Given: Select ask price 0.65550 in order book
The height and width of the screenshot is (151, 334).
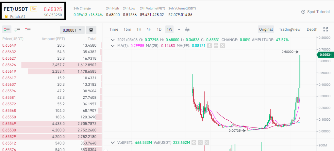Looking at the screenshot, I should point(9,117).
